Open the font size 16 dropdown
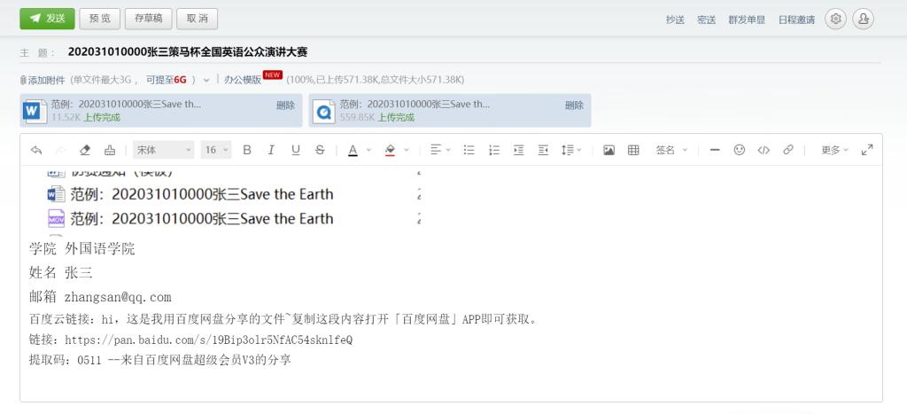Screen dimensions: 907x414 pos(216,150)
